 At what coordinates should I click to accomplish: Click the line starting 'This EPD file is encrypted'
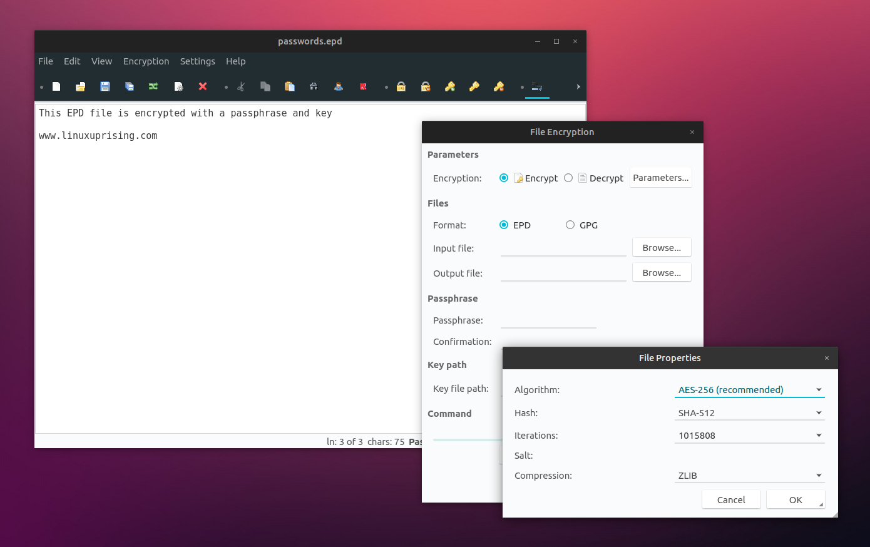tap(185, 113)
